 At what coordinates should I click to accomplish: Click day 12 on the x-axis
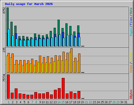click(x=51, y=102)
